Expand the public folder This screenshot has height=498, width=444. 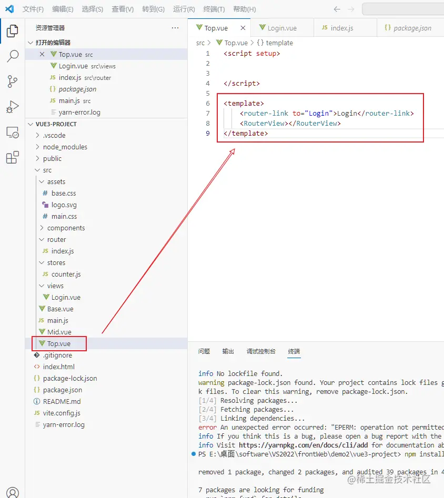click(x=106, y=158)
